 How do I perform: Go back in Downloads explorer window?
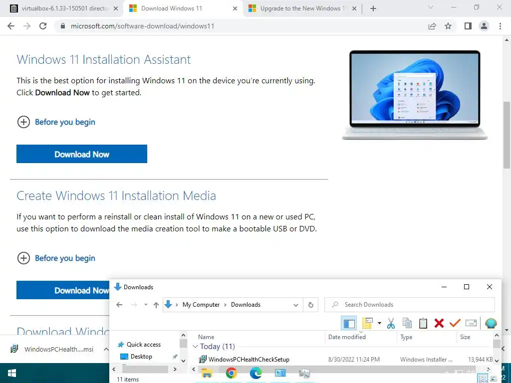point(119,305)
